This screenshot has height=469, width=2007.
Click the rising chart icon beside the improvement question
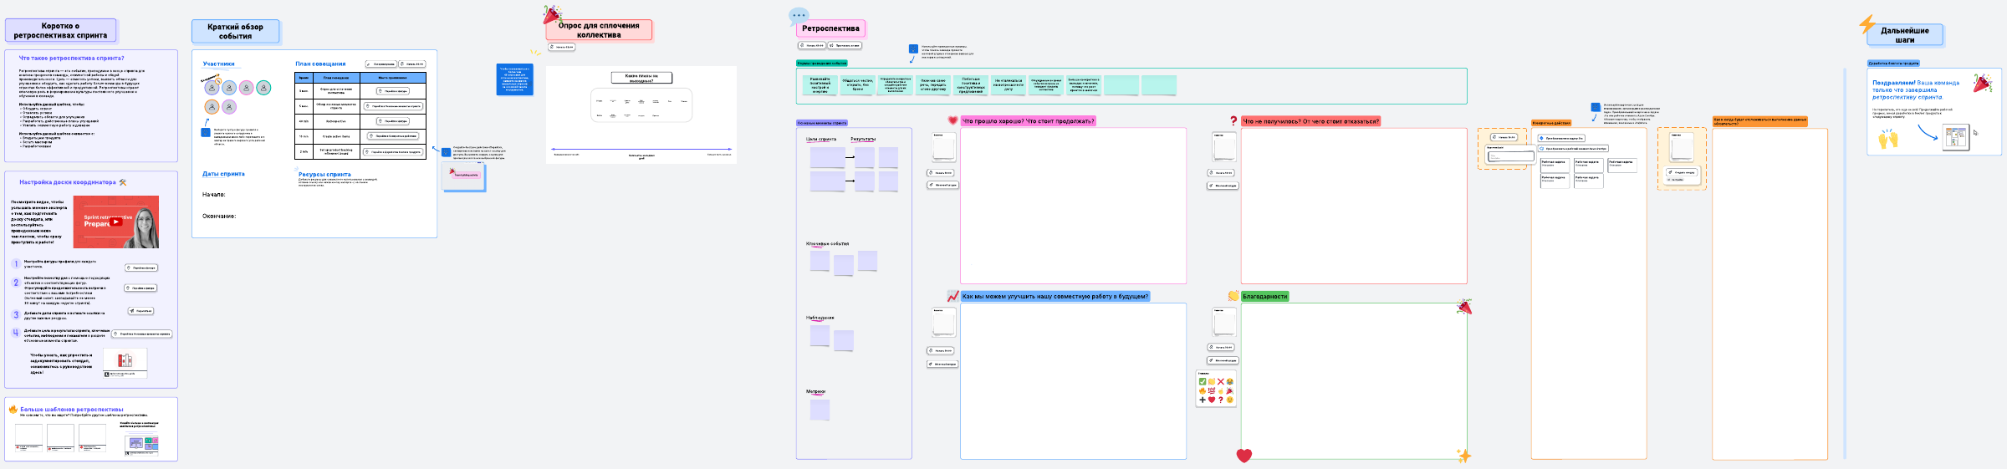click(x=952, y=296)
